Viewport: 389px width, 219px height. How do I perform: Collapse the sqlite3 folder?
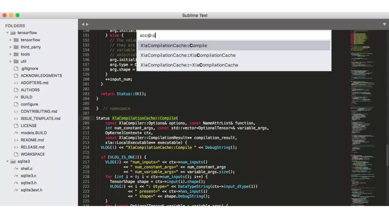(x=7, y=162)
